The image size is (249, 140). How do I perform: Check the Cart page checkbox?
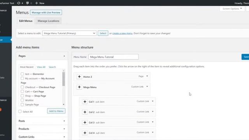click(x=22, y=91)
